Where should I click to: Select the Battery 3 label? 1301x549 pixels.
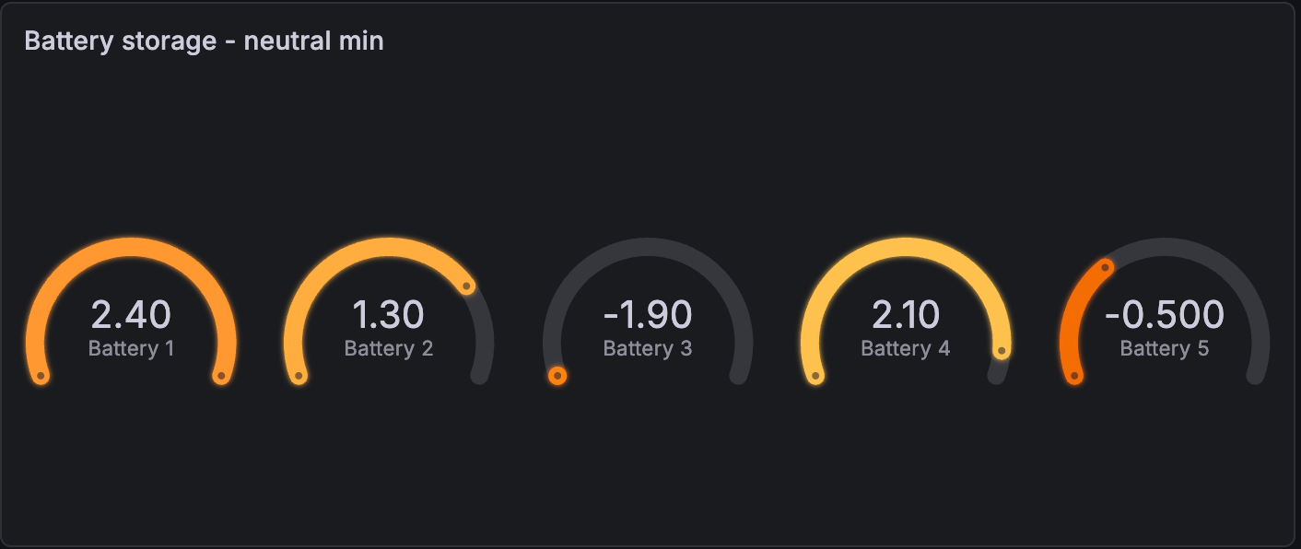click(x=648, y=349)
